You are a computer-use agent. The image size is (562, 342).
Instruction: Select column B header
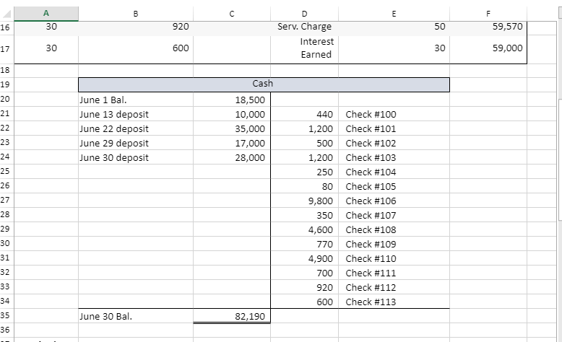[x=136, y=14]
